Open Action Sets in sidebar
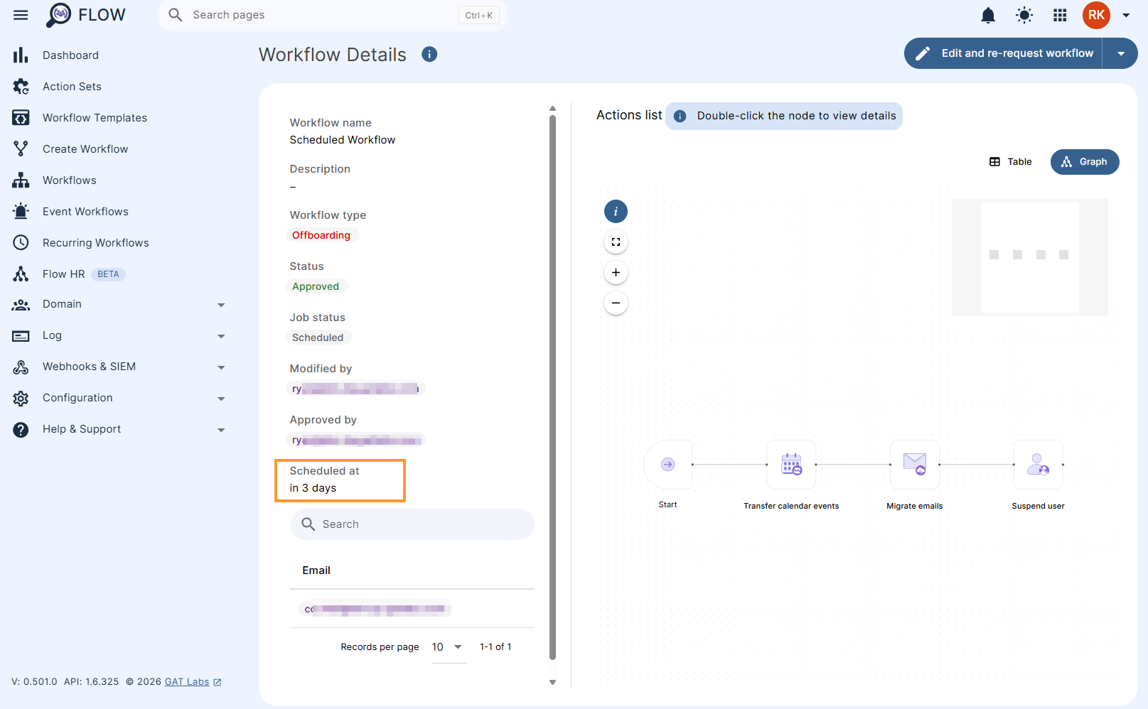The height and width of the screenshot is (709, 1148). [x=72, y=87]
